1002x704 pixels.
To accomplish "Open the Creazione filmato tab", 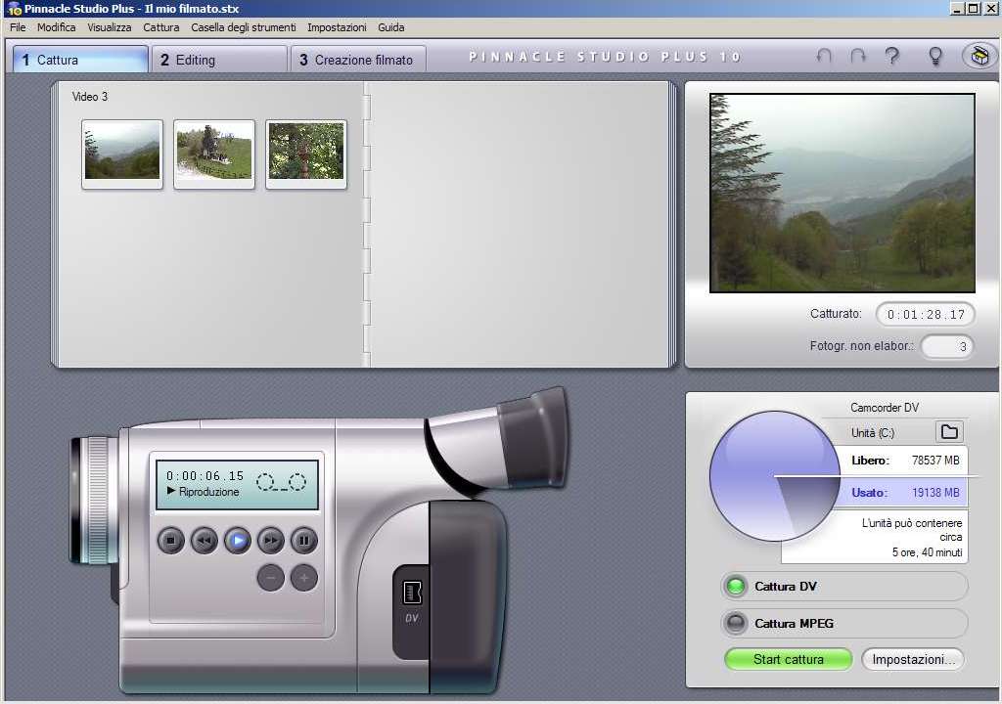I will [357, 60].
